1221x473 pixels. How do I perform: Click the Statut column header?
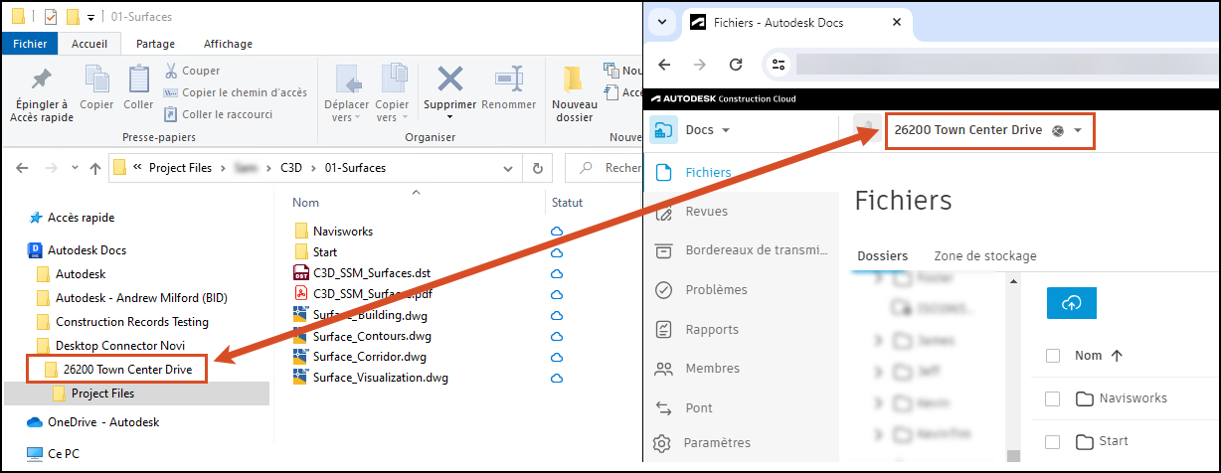[x=567, y=203]
